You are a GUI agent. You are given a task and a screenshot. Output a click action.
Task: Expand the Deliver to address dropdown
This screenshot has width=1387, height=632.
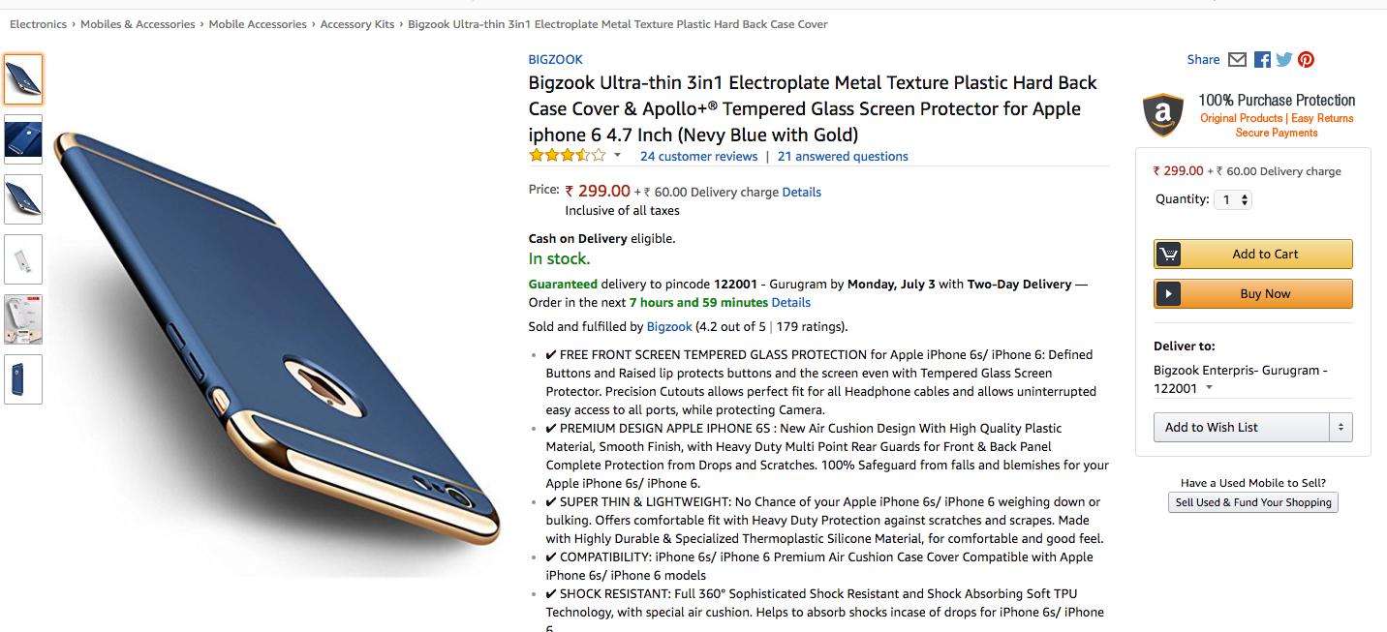click(x=1209, y=389)
